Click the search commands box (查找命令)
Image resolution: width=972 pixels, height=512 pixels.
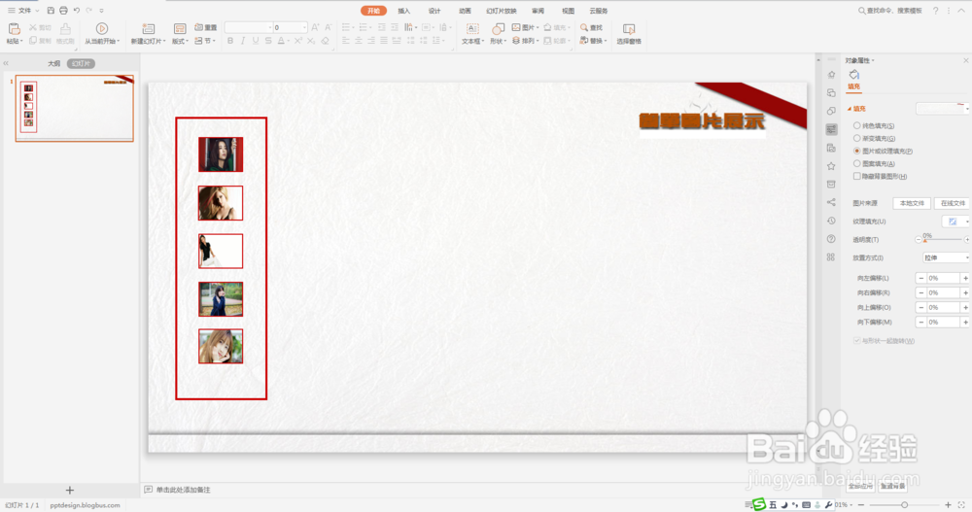point(890,11)
